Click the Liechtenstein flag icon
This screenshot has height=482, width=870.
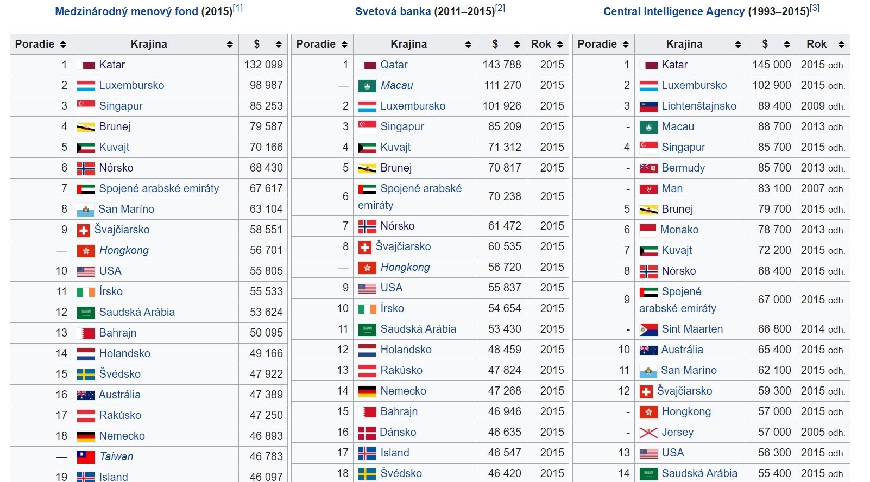tap(648, 106)
